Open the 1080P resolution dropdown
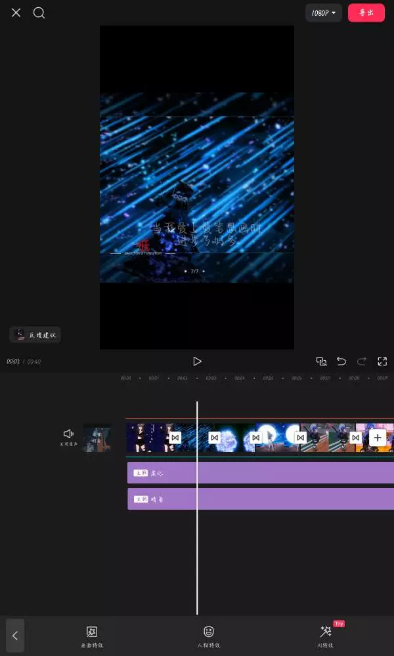 [324, 13]
